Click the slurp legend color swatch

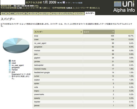click(10, 61)
